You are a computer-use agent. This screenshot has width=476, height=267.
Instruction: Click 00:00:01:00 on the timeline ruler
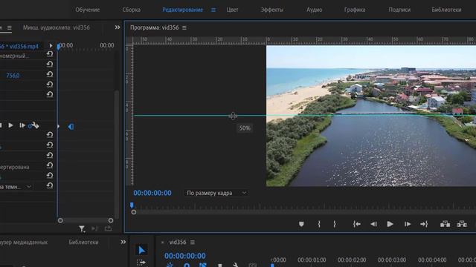click(x=312, y=260)
